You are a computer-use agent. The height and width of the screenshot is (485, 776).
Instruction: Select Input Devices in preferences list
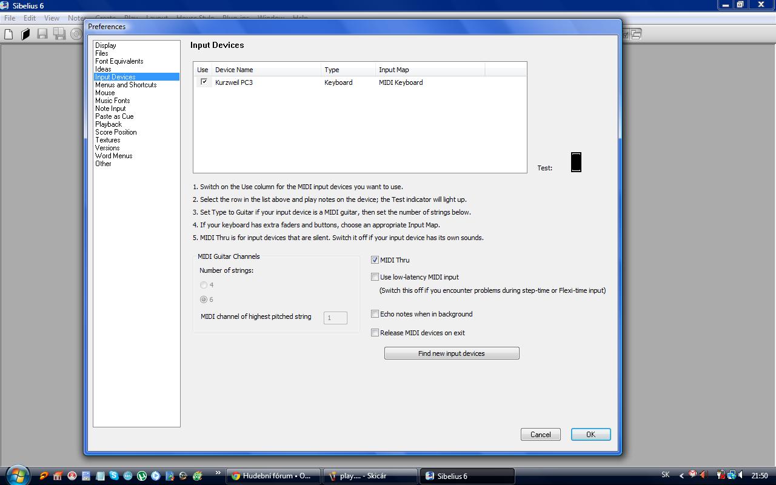tap(136, 77)
